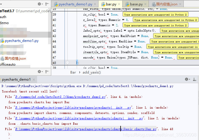Image resolution: width=199 pixels, height=140 pixels.
Task: Toggle code fold marker on line 48
Action: coord(67,63)
